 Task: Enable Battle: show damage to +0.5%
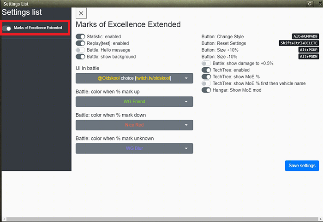coord(206,63)
